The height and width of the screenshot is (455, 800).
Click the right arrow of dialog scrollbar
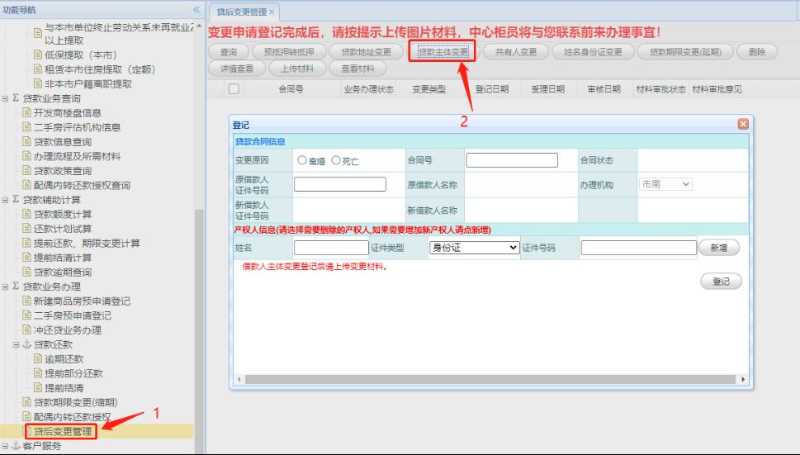[x=743, y=380]
